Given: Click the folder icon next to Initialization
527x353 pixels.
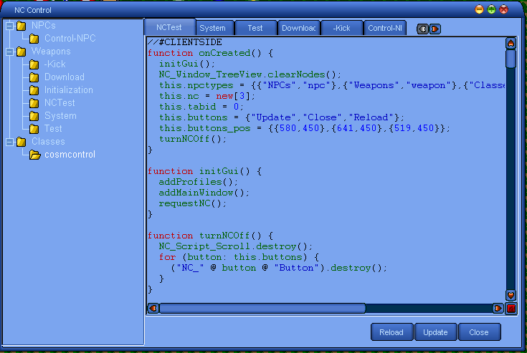Looking at the screenshot, I should [x=34, y=90].
